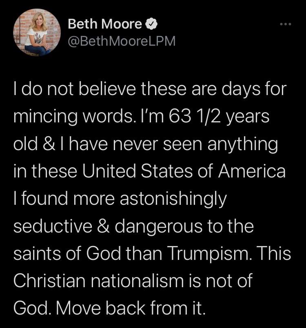Viewport: 306px width, 328px height.
Task: Click the display name Beth Moore
Action: coord(105,25)
